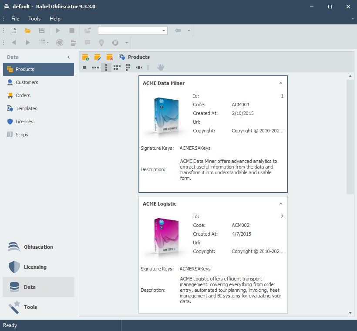The width and height of the screenshot is (357, 331).
Task: Open the grid view dropdown arrow
Action: pos(47,42)
